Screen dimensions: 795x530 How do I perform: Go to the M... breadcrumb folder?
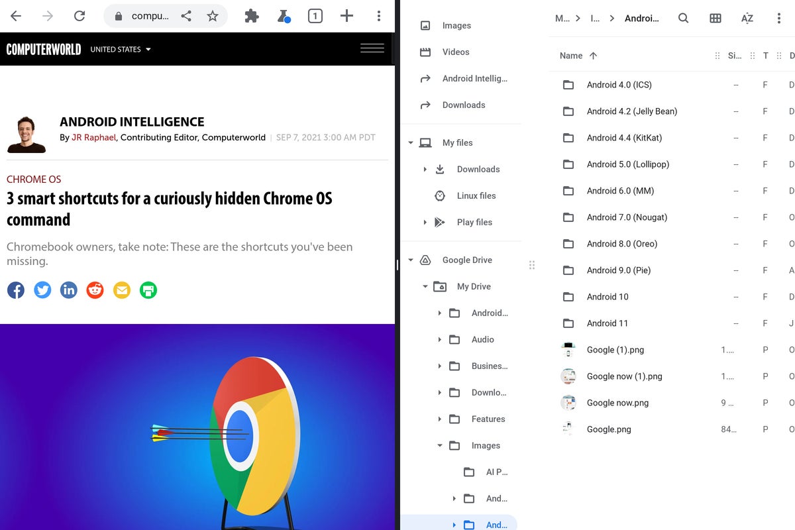click(x=562, y=19)
